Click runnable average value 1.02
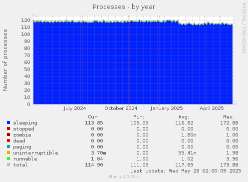The width and height of the screenshot is (248, 182). point(187,159)
